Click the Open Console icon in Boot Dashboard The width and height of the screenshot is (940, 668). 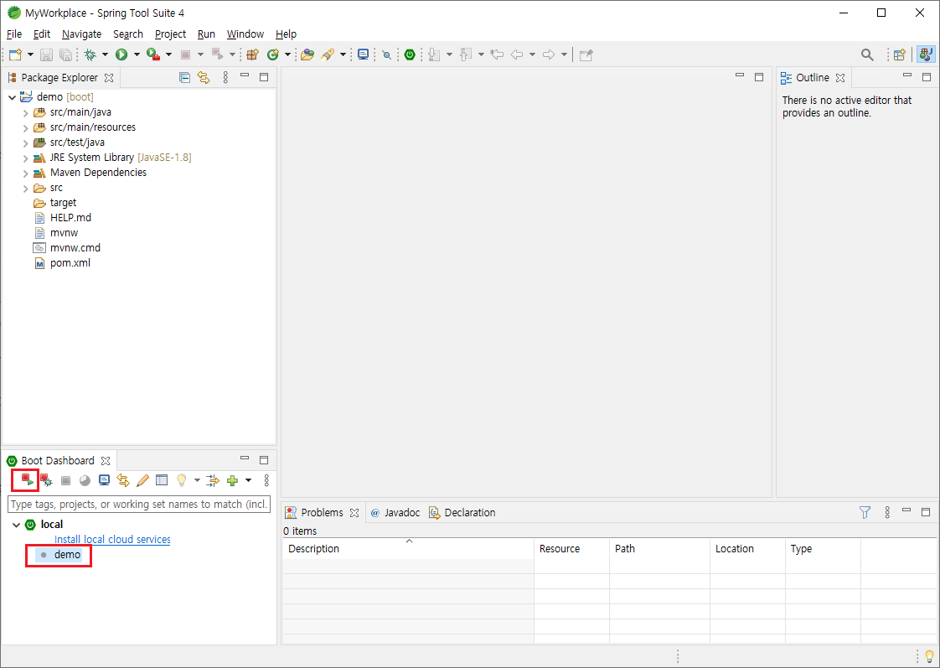(105, 480)
